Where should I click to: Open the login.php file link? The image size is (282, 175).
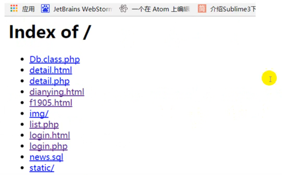pos(48,146)
